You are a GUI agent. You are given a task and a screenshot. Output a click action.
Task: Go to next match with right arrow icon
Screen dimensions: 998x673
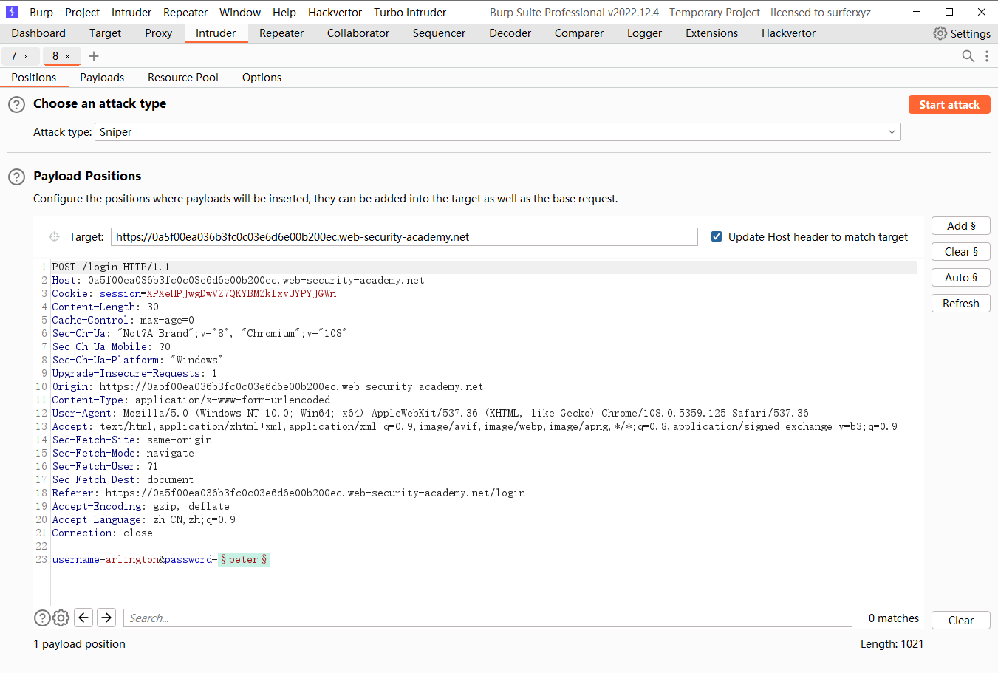coord(106,618)
